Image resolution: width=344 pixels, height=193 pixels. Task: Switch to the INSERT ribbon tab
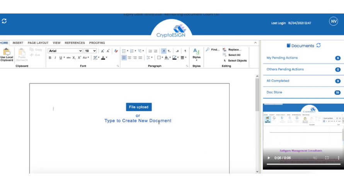click(x=18, y=43)
